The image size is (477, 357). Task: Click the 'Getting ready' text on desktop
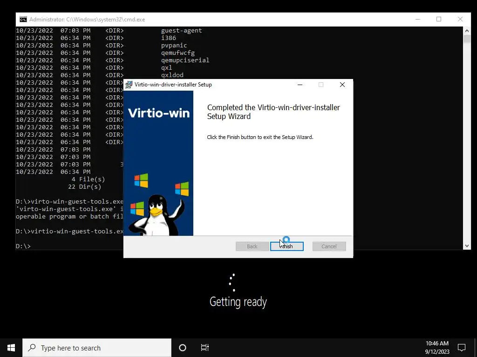click(238, 302)
